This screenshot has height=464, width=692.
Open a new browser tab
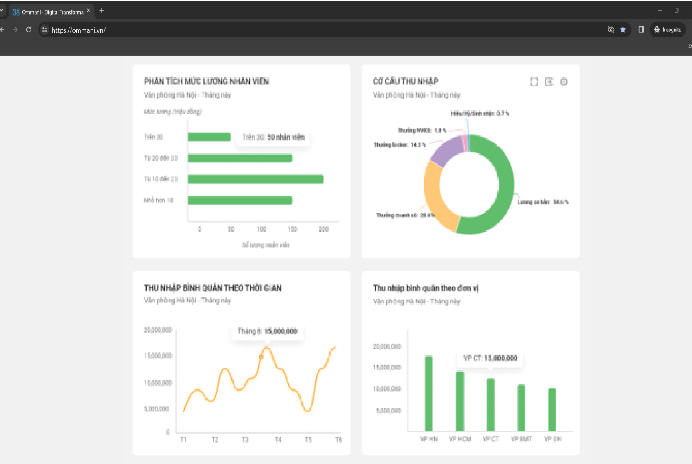point(102,11)
